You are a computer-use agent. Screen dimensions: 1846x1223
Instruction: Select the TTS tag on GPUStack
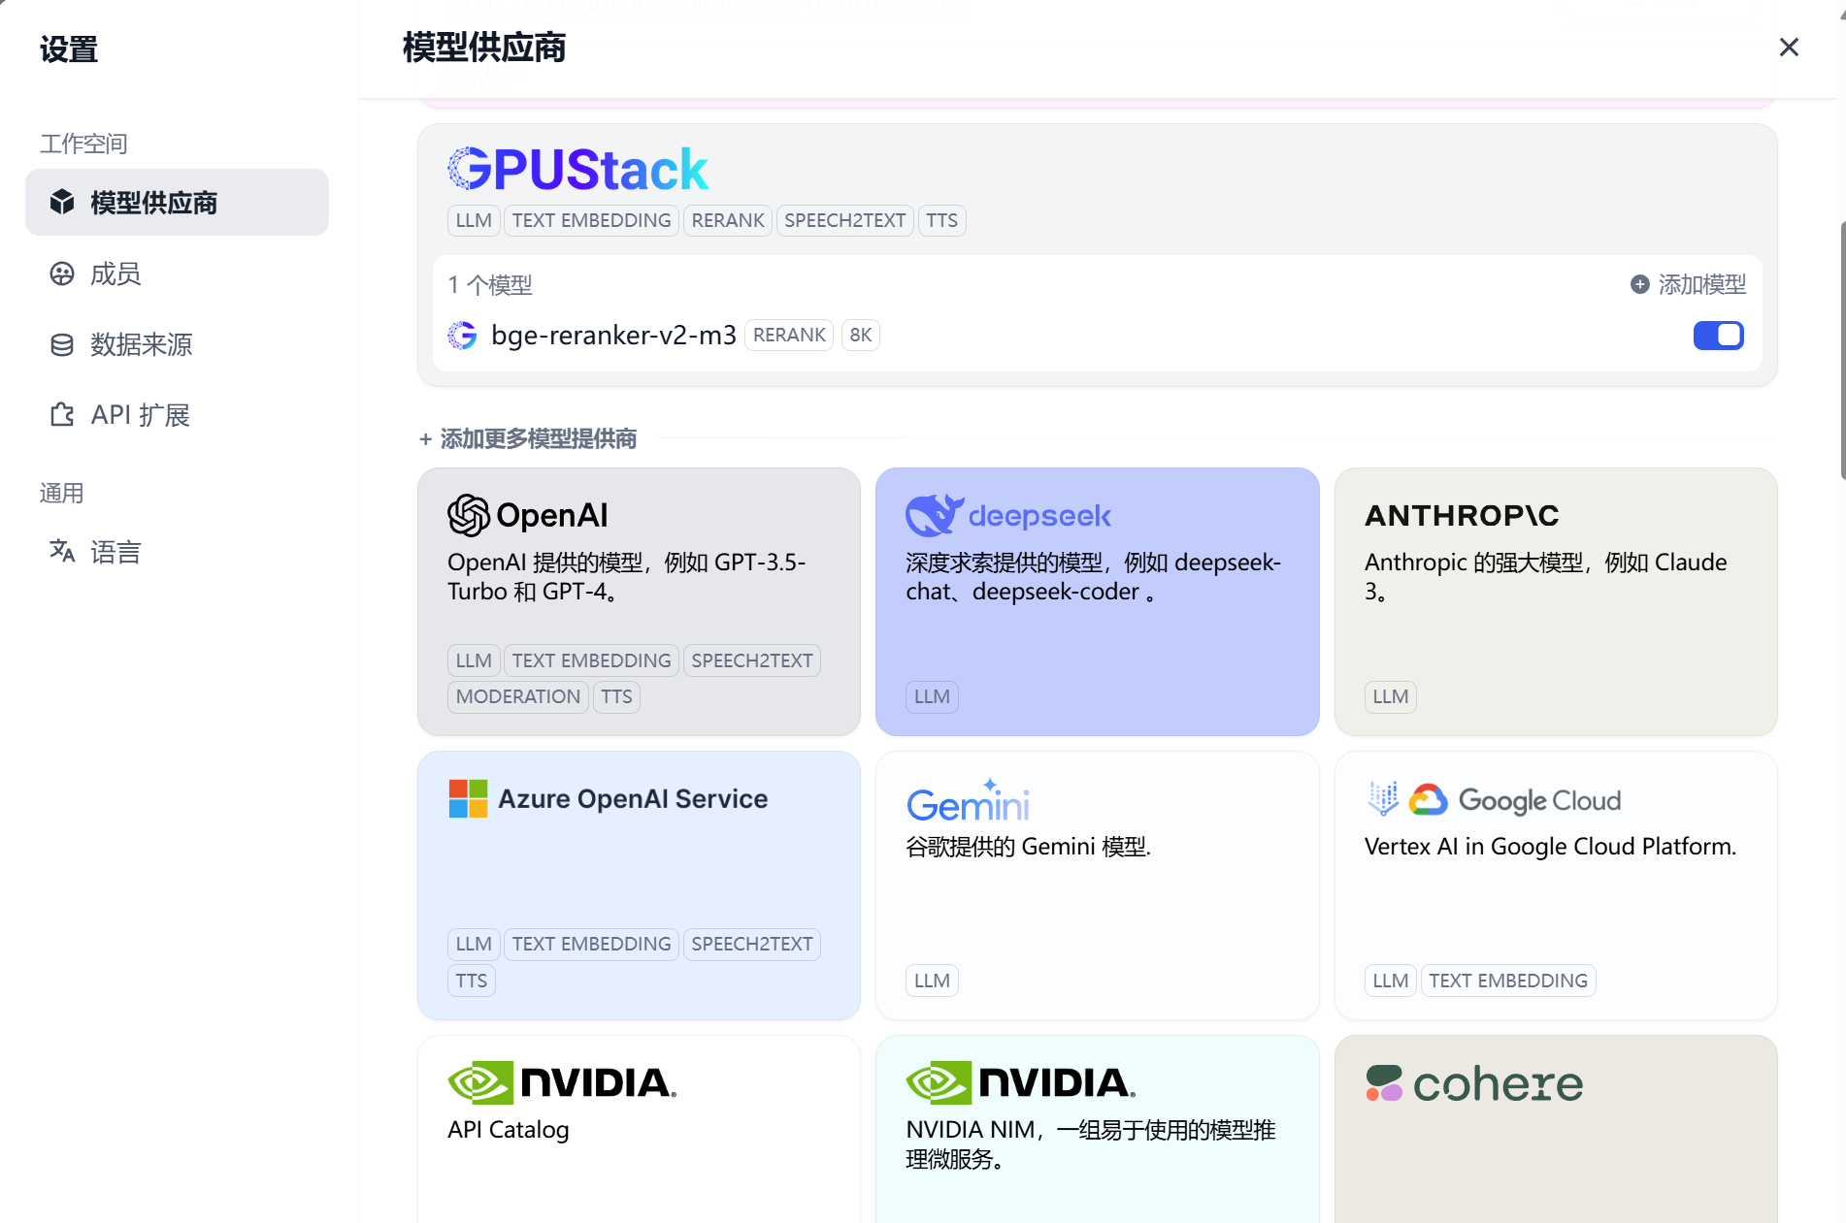tap(941, 220)
